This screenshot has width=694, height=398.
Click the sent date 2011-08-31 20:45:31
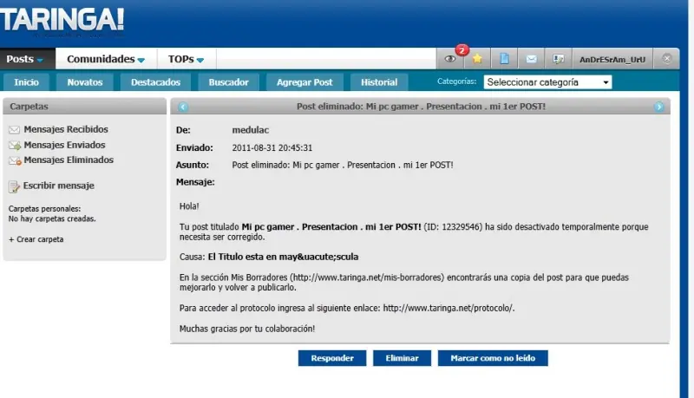[x=272, y=147]
